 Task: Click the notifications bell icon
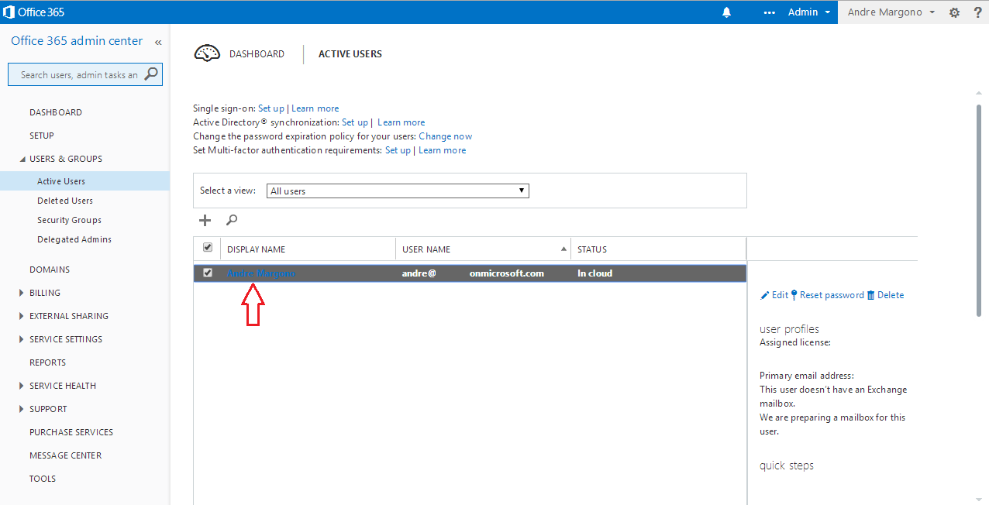coord(726,12)
